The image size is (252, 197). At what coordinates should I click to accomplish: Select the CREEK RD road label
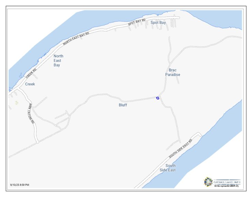click(31, 73)
